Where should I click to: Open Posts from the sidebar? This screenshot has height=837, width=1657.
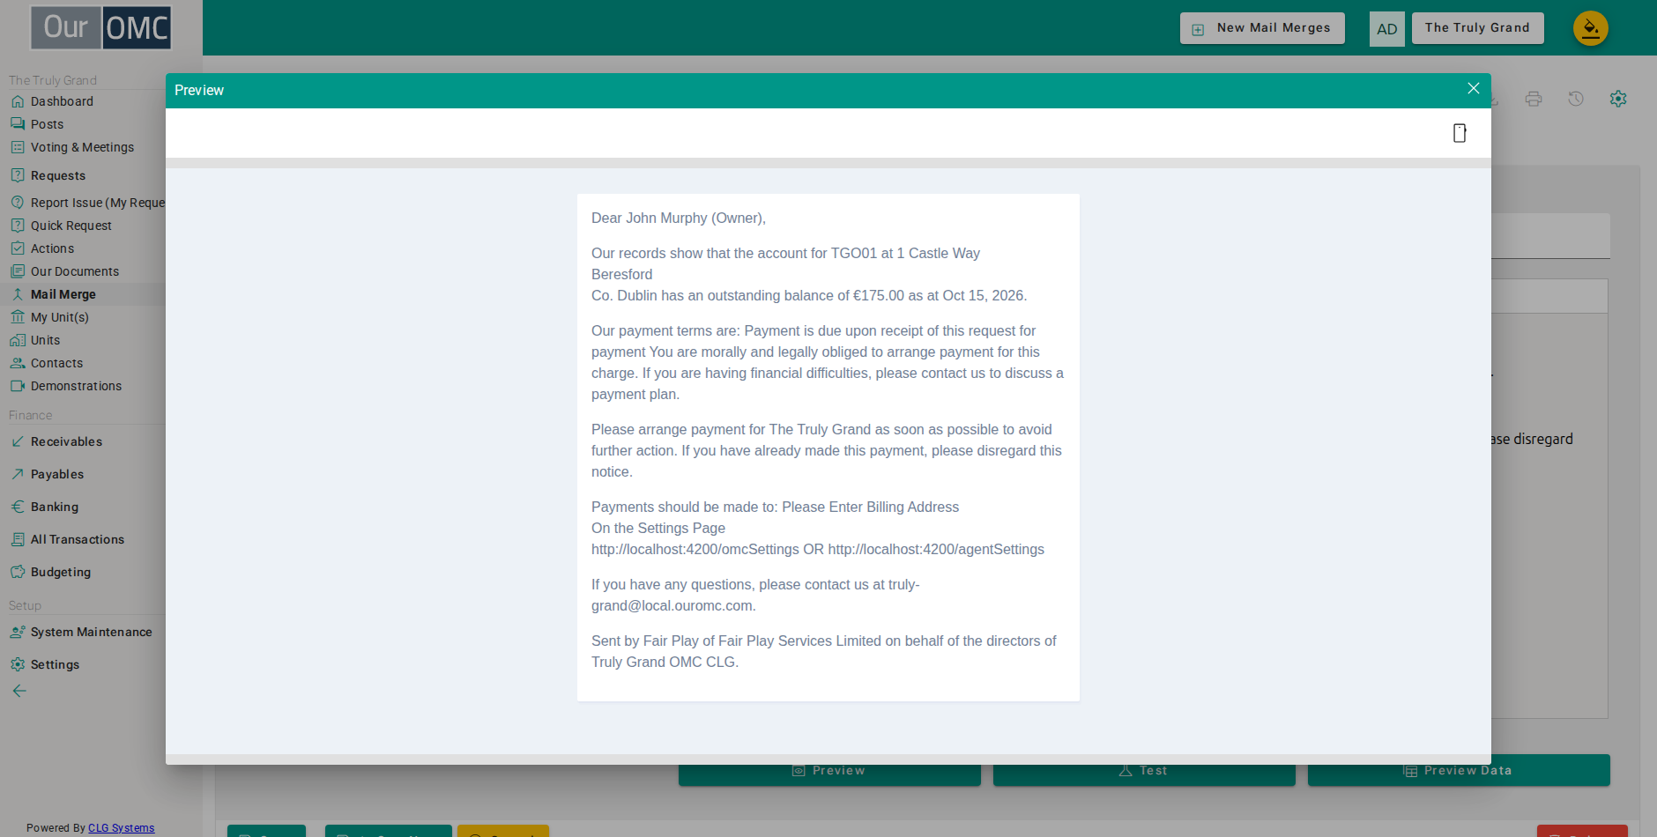point(47,124)
